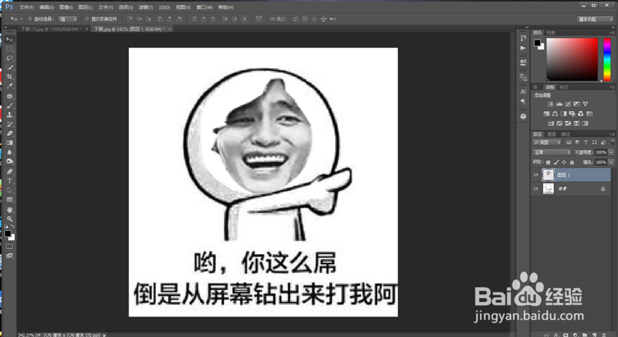The height and width of the screenshot is (337, 618).
Task: Select the Crop tool
Action: tap(10, 77)
